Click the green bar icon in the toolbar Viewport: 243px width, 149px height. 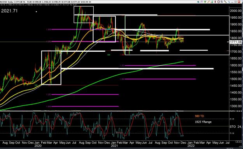pyautogui.click(x=212, y=2)
